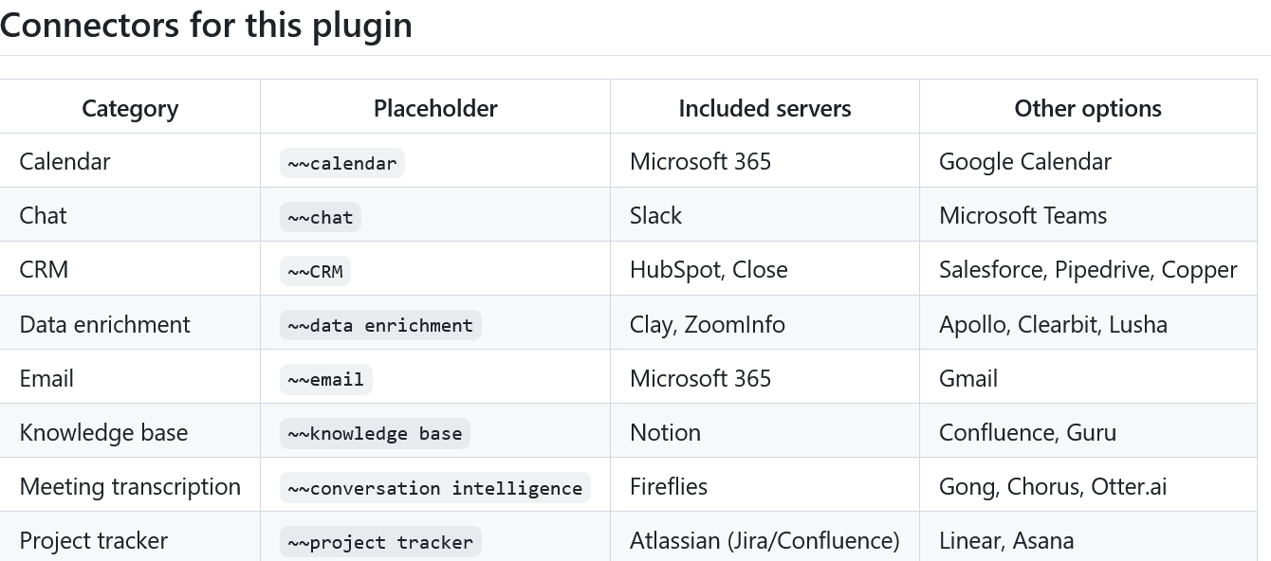Select the Project tracker category cell
Viewport: 1271px width, 561px height.
pyautogui.click(x=130, y=536)
